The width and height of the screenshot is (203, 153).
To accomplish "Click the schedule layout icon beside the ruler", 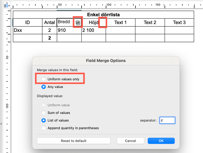I will point(7,5).
